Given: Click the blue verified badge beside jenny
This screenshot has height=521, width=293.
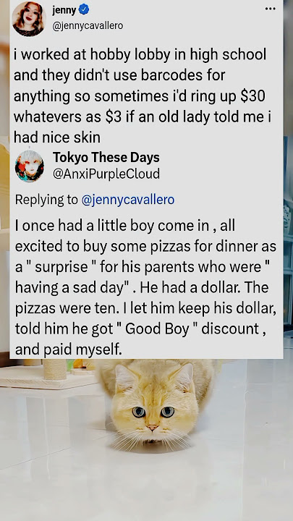Looking at the screenshot, I should pyautogui.click(x=84, y=10).
